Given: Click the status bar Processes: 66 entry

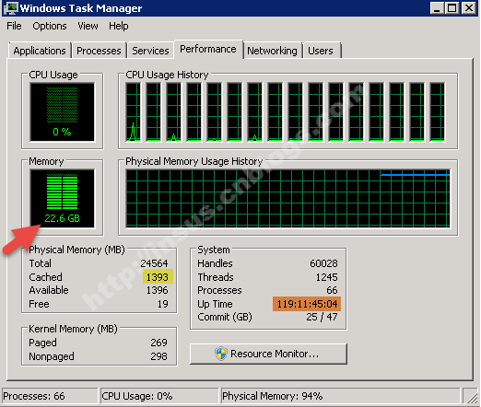Looking at the screenshot, I should [50, 396].
